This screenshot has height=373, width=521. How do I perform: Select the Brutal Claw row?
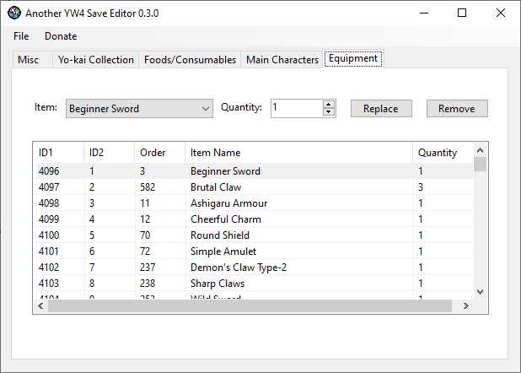[215, 187]
